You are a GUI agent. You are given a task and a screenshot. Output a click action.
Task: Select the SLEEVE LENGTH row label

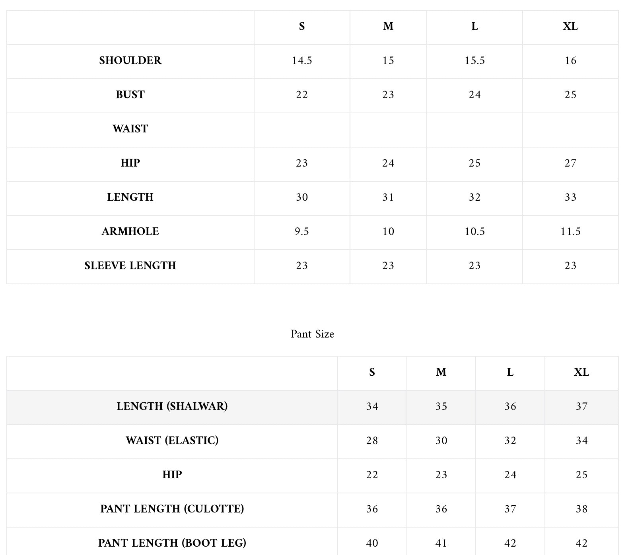pos(130,266)
